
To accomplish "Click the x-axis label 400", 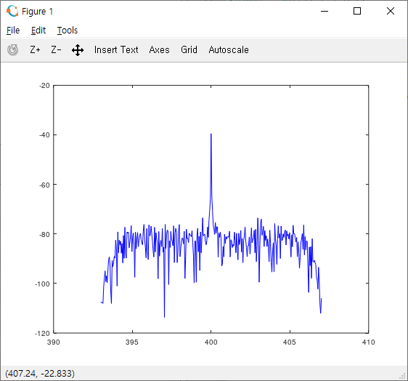I will click(x=211, y=342).
